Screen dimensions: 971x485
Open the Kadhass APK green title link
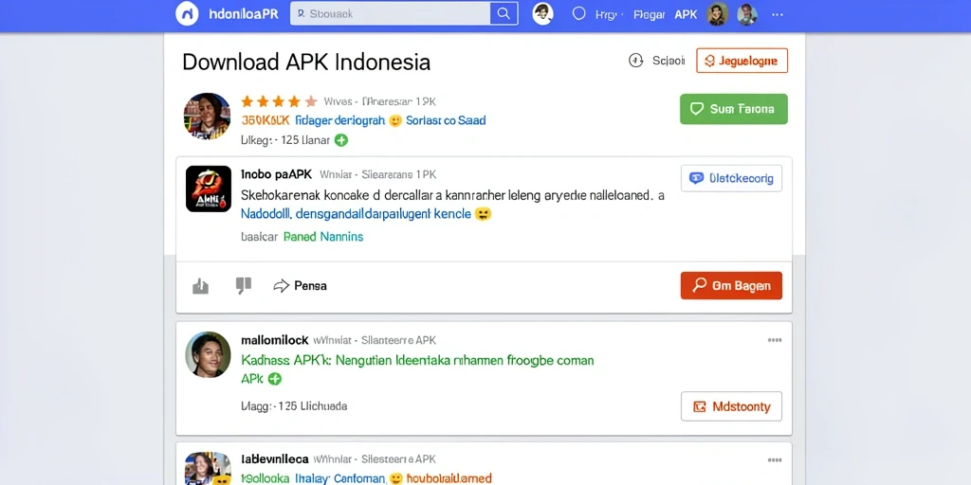pyautogui.click(x=417, y=360)
